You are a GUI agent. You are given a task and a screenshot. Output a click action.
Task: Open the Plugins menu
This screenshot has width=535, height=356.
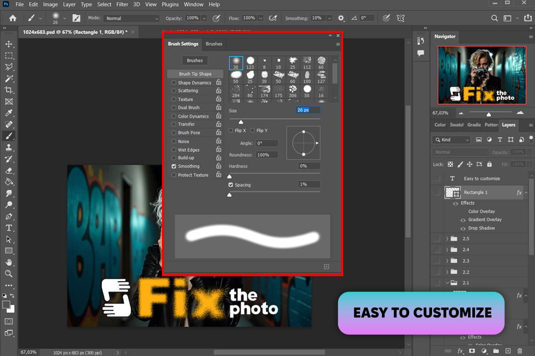[x=170, y=4]
